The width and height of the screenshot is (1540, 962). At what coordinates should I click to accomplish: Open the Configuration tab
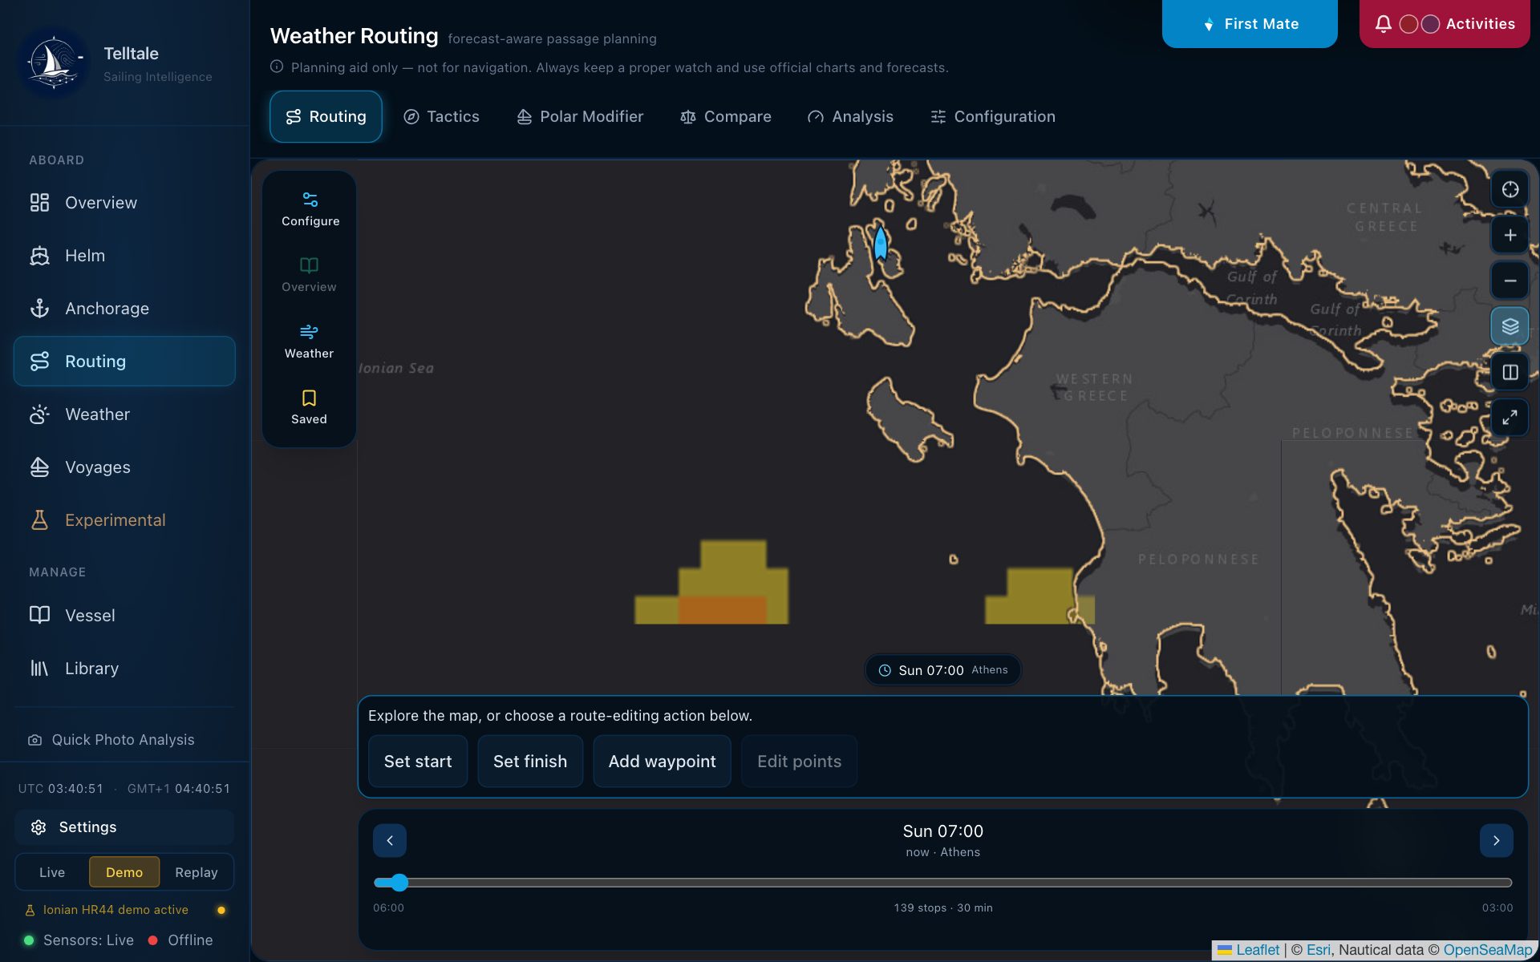993,117
